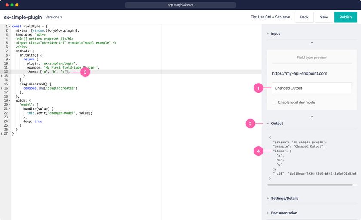Publish the field-type plugin
Image resolution: width=361 pixels, height=220 pixels.
tap(346, 17)
